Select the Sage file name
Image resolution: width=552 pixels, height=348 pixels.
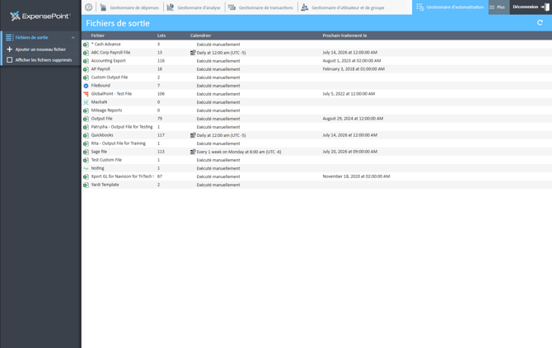click(x=99, y=152)
